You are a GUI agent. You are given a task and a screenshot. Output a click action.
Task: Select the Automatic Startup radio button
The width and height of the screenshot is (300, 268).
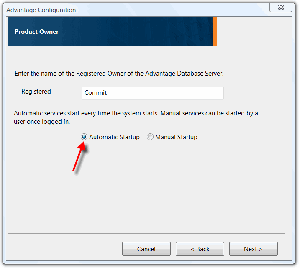coord(84,137)
